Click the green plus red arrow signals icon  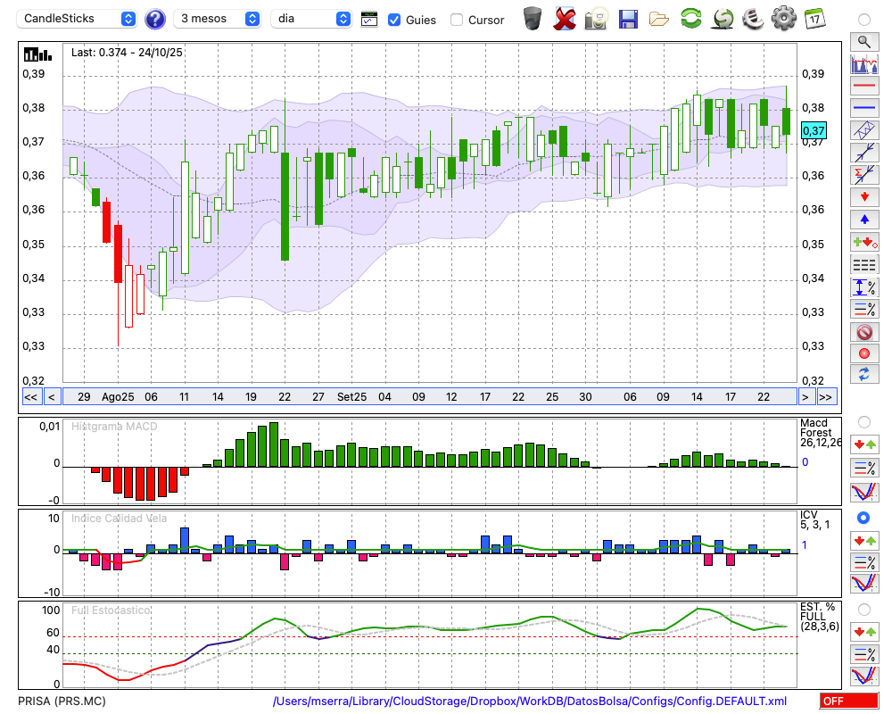(x=864, y=243)
